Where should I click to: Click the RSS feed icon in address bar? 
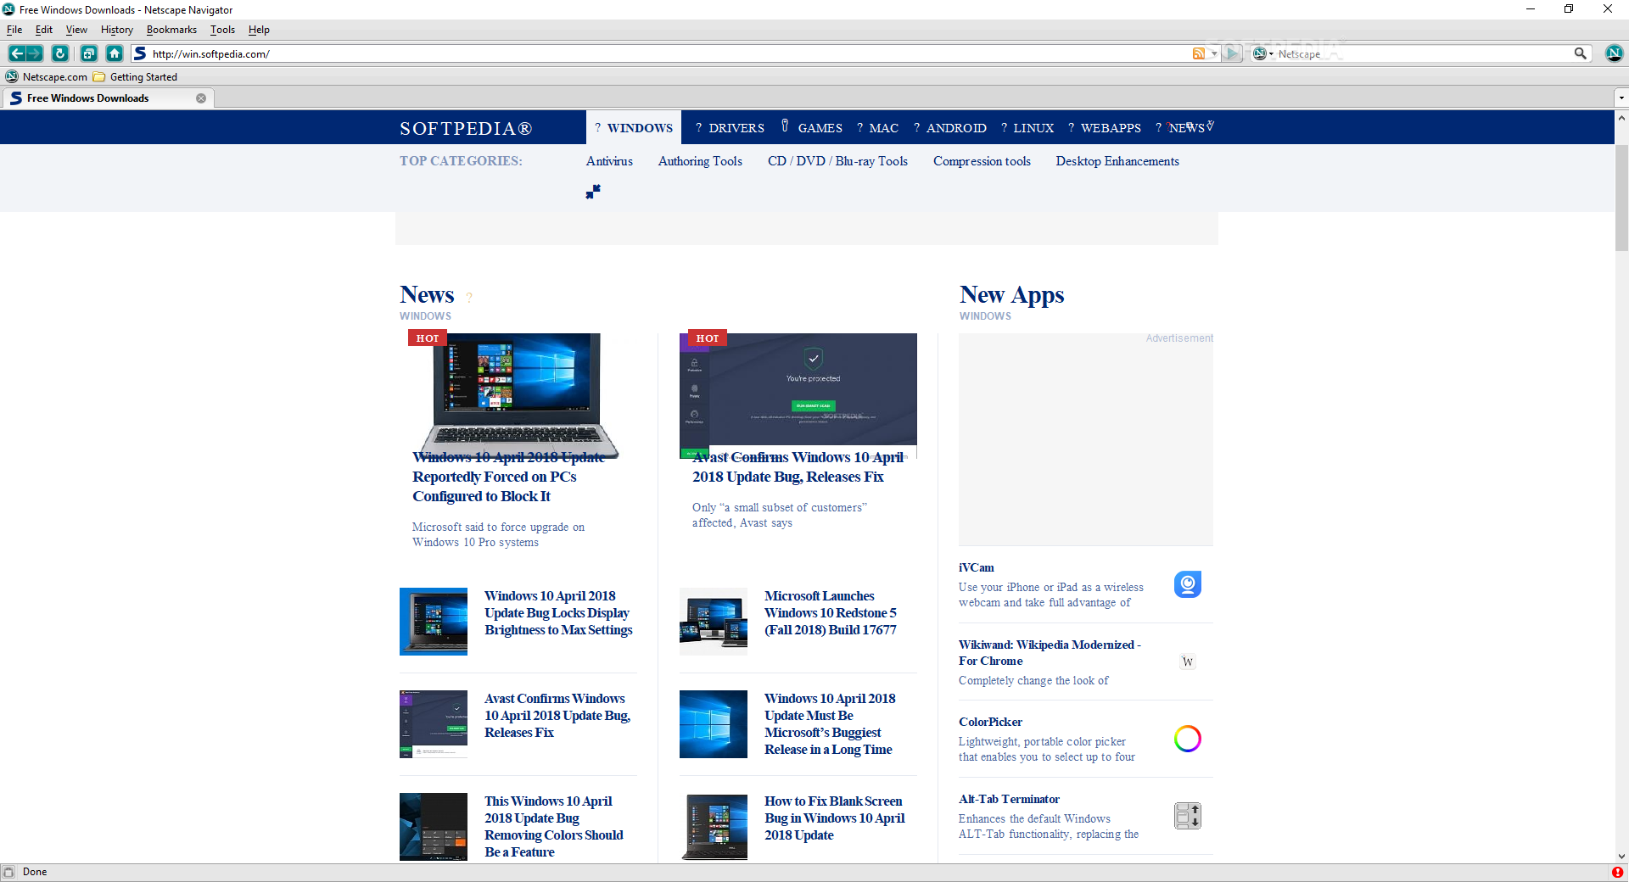point(1200,53)
